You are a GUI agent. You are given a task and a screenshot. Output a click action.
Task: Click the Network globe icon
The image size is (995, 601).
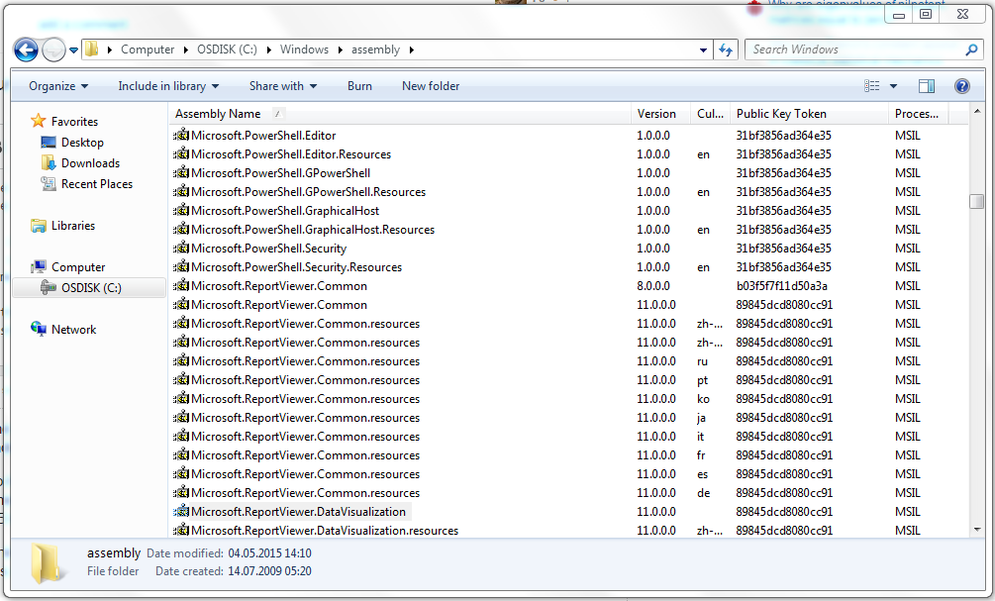[39, 329]
